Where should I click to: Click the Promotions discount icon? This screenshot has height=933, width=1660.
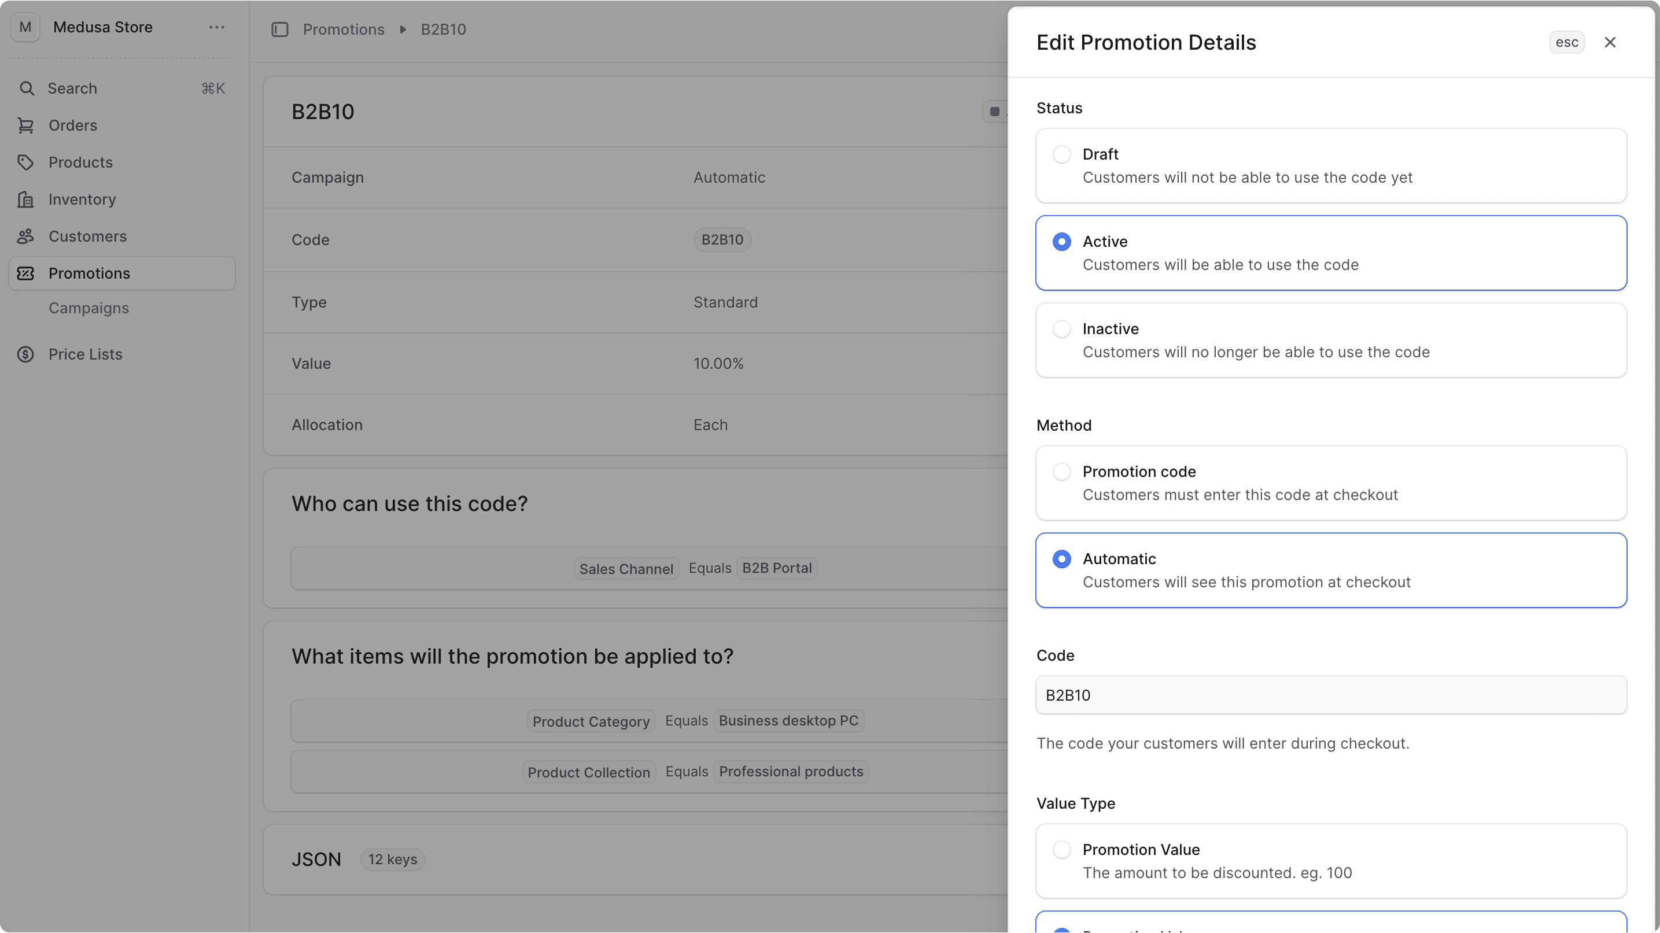(26, 273)
